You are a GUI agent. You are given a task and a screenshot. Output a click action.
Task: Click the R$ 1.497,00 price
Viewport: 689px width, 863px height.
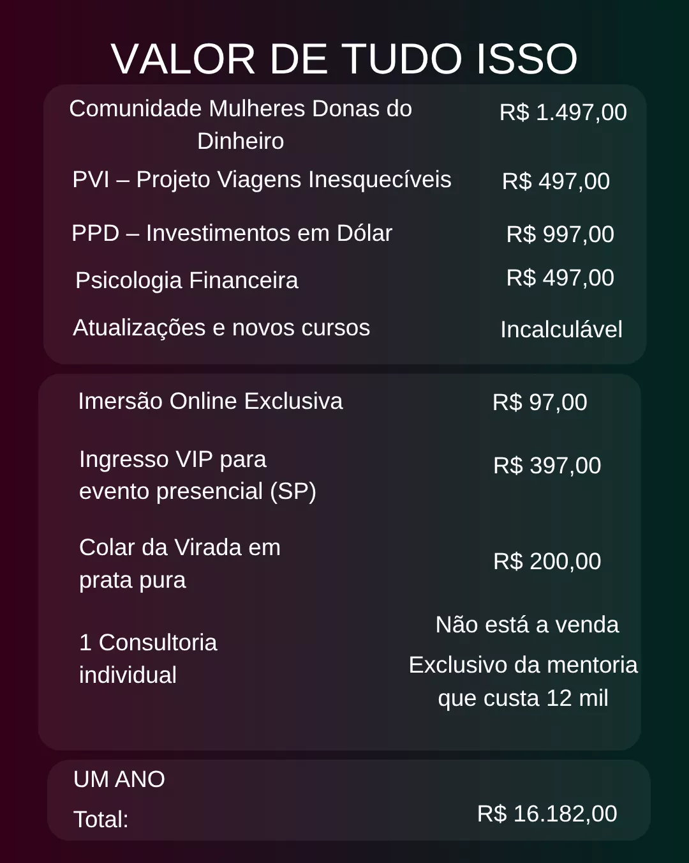pyautogui.click(x=563, y=112)
